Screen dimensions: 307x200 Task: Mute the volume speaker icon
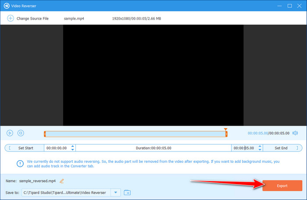pos(295,133)
